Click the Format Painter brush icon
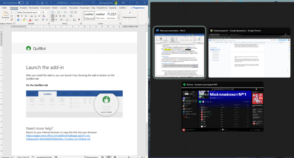Image resolution: width=294 pixels, height=158 pixels. point(12,20)
